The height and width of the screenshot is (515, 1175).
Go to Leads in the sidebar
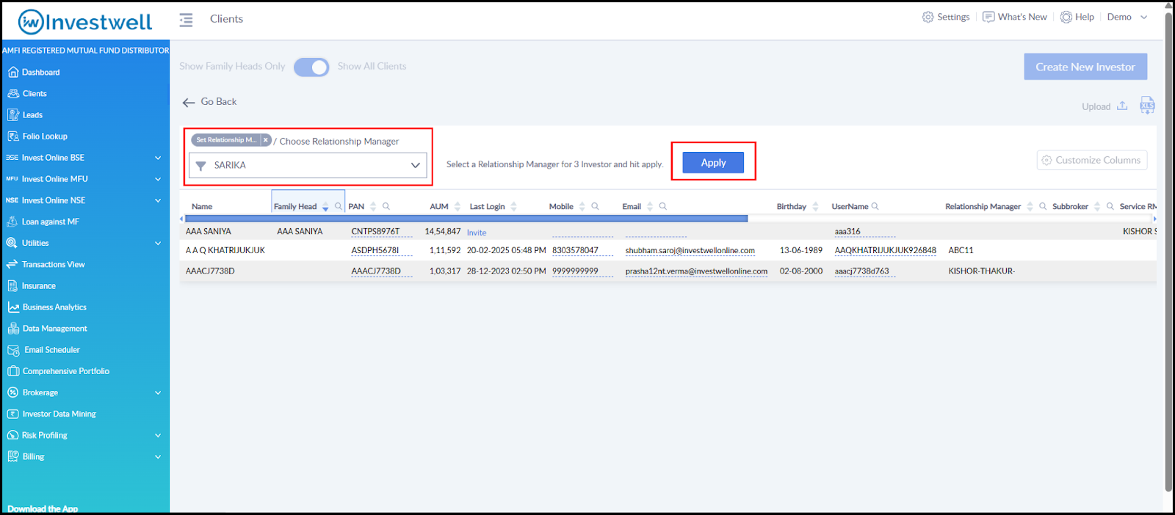(25, 115)
